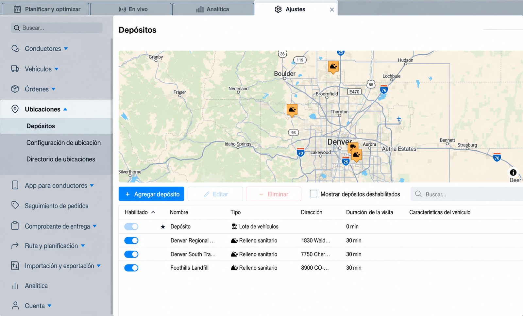Switch to the En vivo tab

(131, 9)
